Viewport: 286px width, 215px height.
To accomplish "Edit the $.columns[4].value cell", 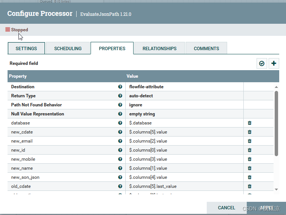I will point(185,177).
